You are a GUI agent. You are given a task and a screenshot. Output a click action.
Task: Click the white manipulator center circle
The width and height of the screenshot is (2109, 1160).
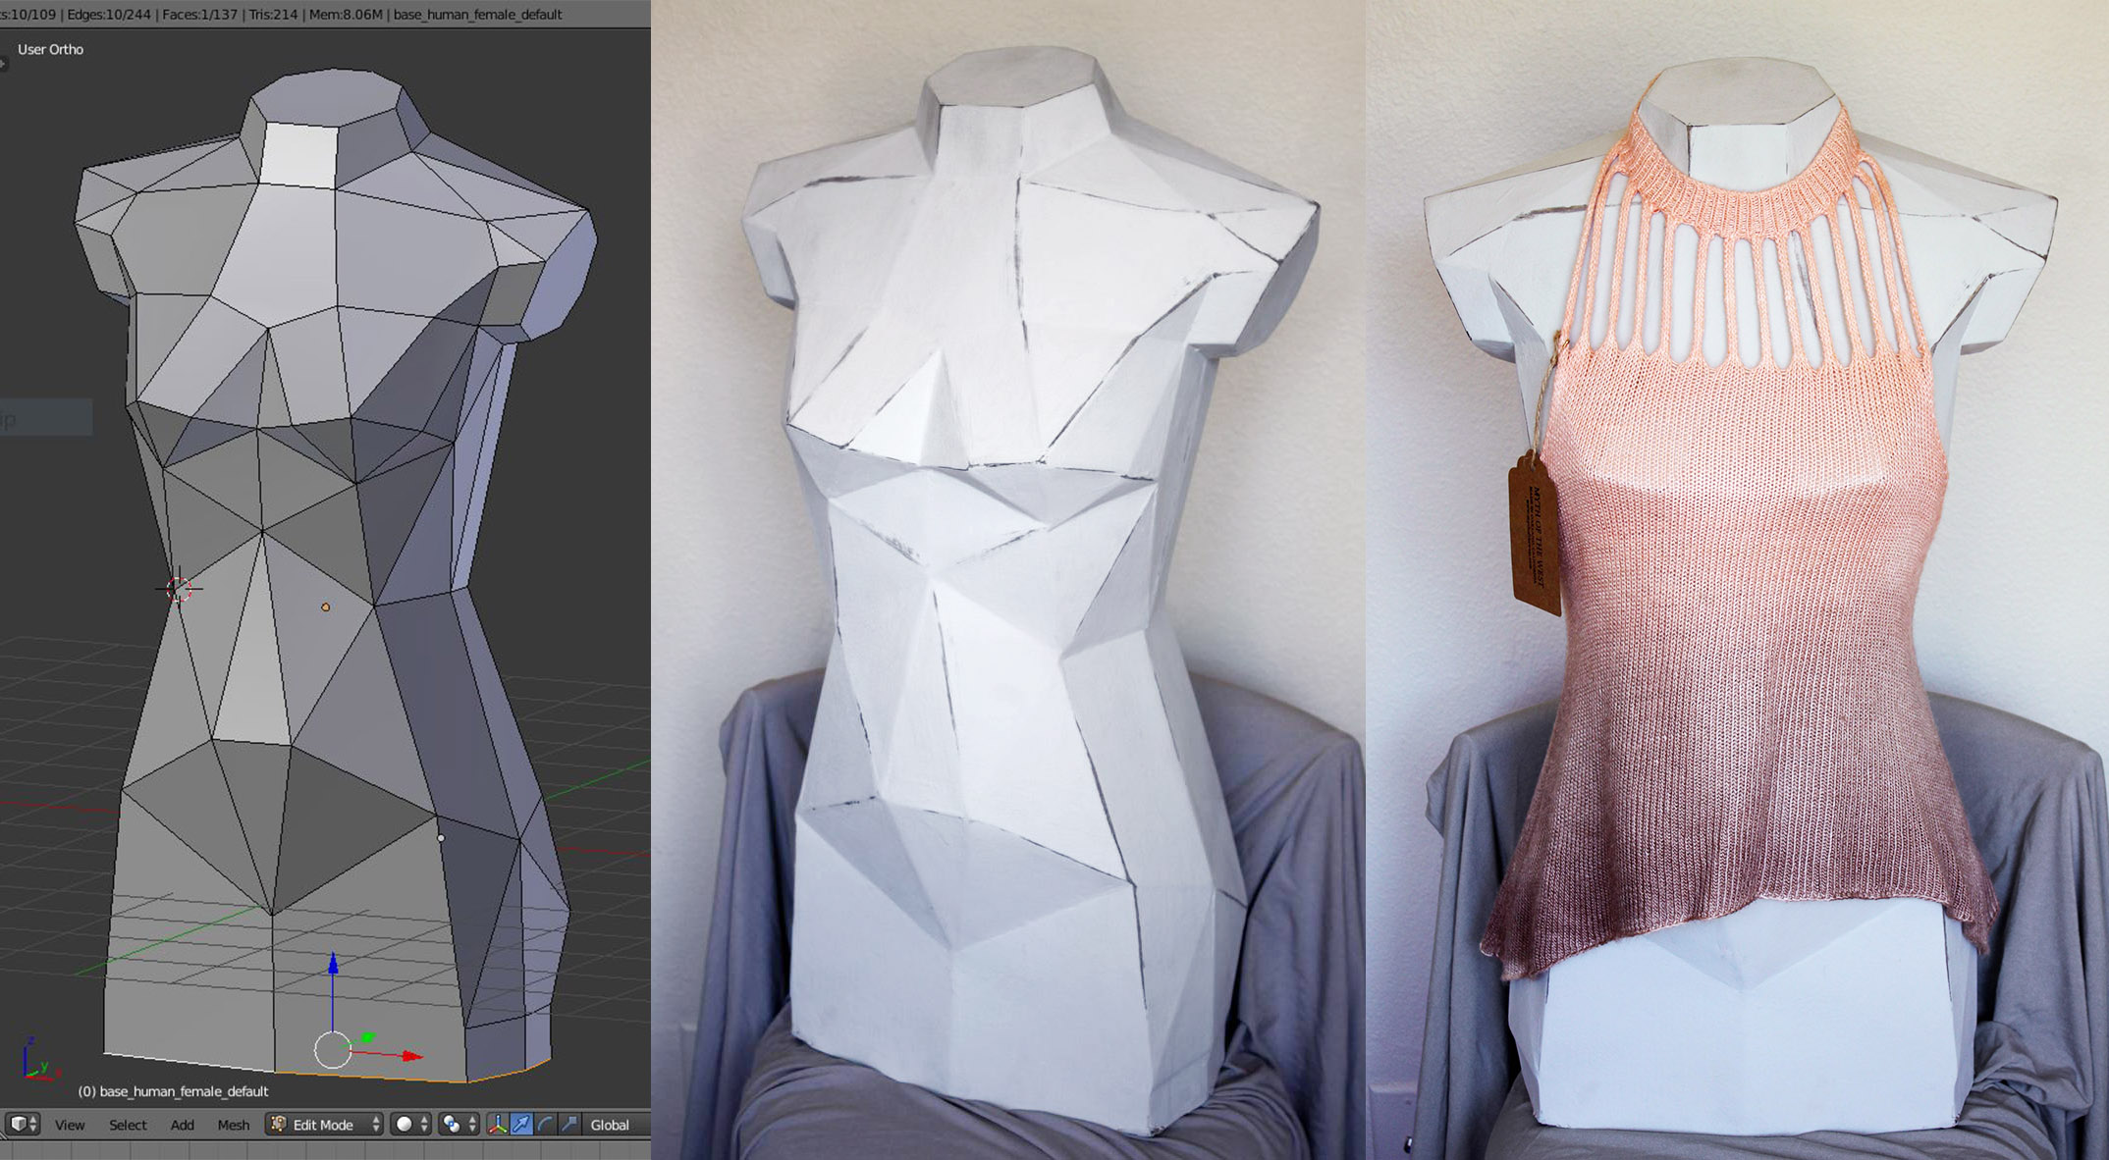pyautogui.click(x=332, y=1050)
